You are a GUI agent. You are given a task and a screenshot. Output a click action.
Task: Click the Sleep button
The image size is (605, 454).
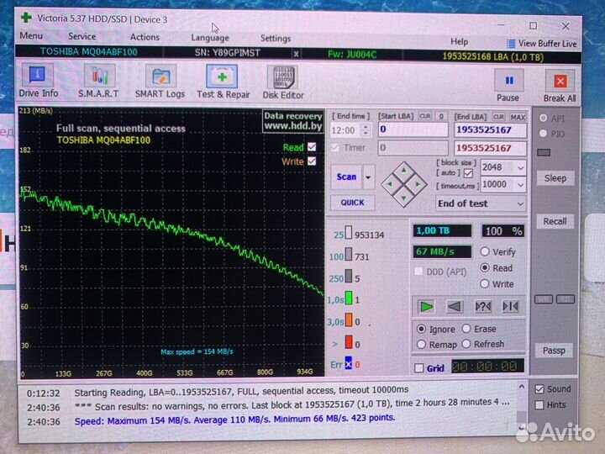tap(555, 178)
